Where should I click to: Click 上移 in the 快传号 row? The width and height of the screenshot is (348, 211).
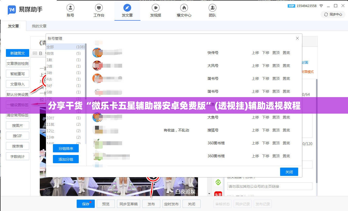pos(255,53)
